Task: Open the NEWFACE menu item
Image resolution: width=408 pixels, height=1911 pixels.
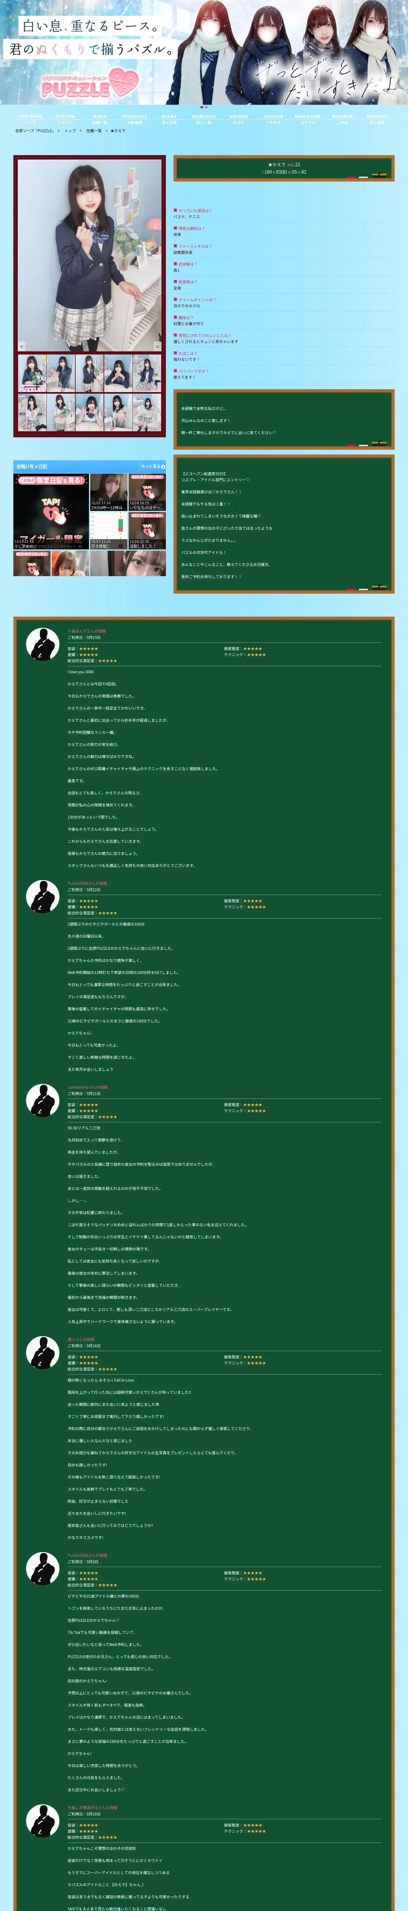Action: 204,119
